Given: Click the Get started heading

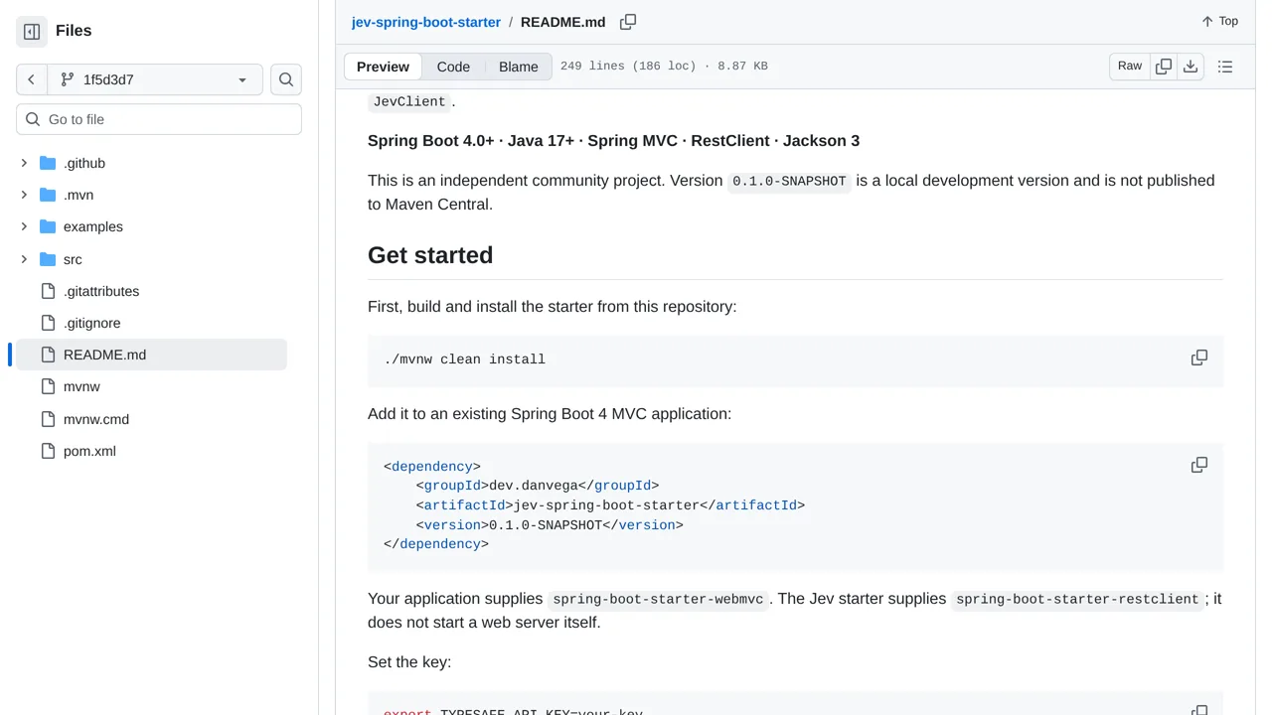Looking at the screenshot, I should tap(430, 255).
